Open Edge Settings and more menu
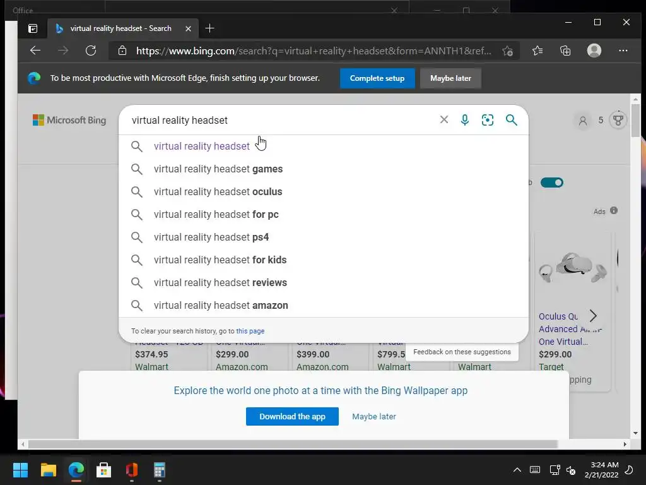Image resolution: width=646 pixels, height=485 pixels. pos(623,51)
